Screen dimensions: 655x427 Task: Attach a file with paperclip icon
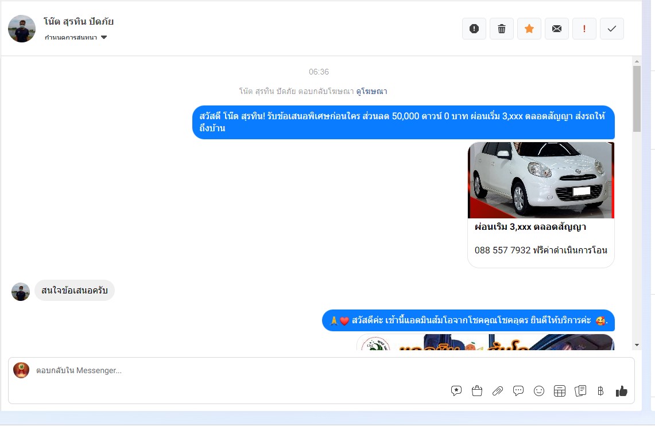498,391
